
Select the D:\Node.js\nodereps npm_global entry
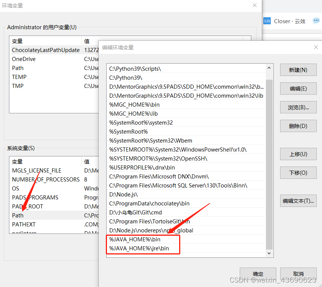point(186,230)
